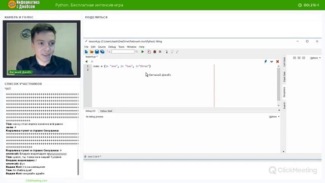
Task: Click the third grey layout icon beside Options
Action: click(304, 57)
